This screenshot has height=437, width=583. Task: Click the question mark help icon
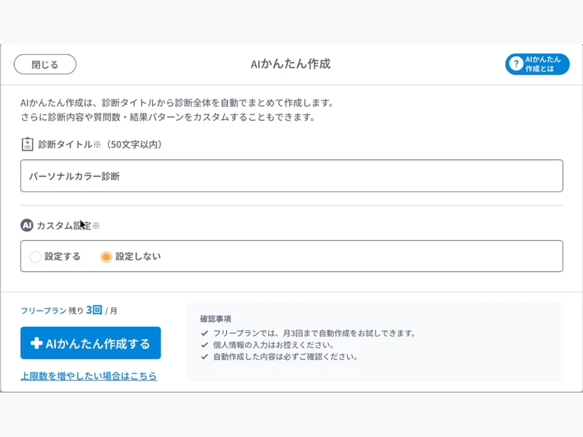516,64
